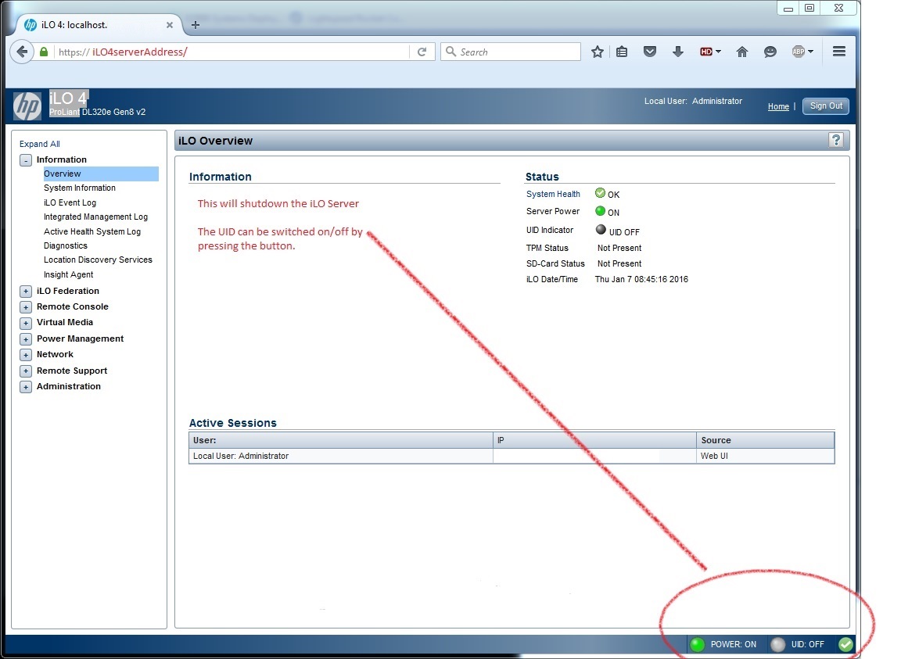
Task: Click the green padlock site identity icon
Action: coord(44,52)
